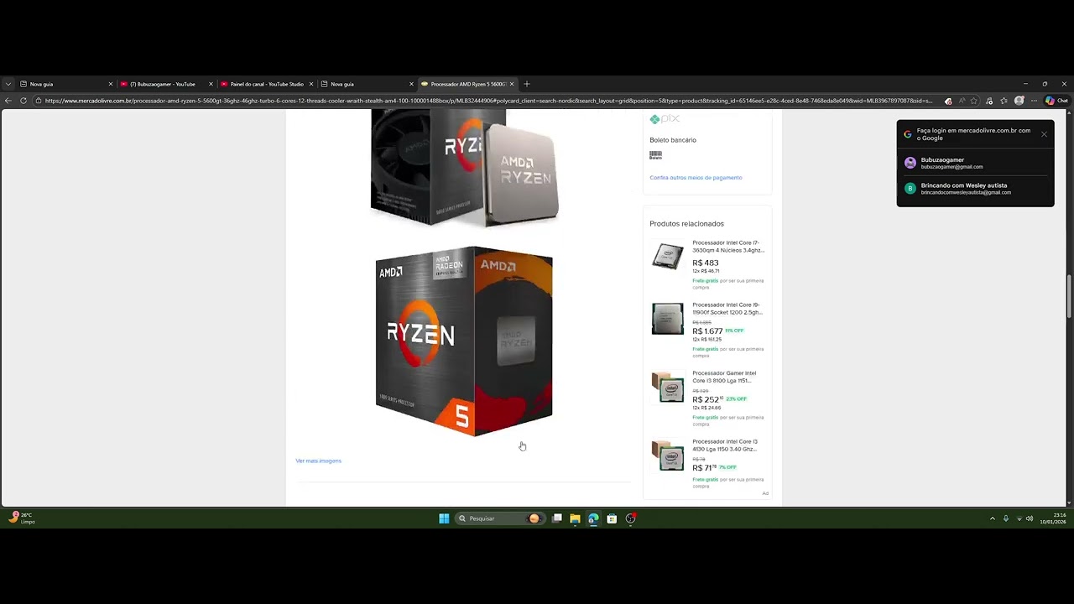Open the Confira outros meios de pagamento link
Screen dimensions: 1074x604
[x=696, y=178]
